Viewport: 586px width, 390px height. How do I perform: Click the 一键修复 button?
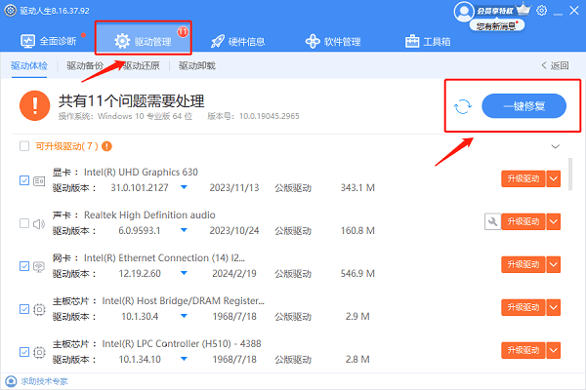coord(523,106)
